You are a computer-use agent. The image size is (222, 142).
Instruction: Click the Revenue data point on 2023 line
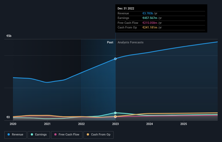point(115,59)
